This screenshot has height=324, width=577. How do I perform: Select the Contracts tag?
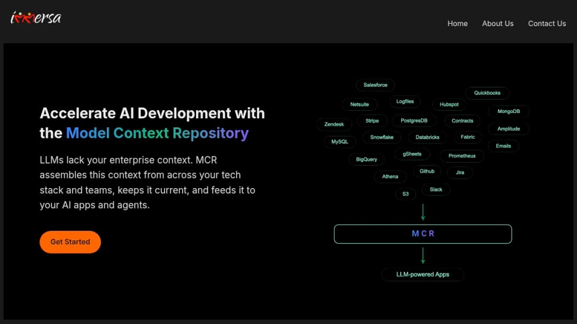(462, 121)
